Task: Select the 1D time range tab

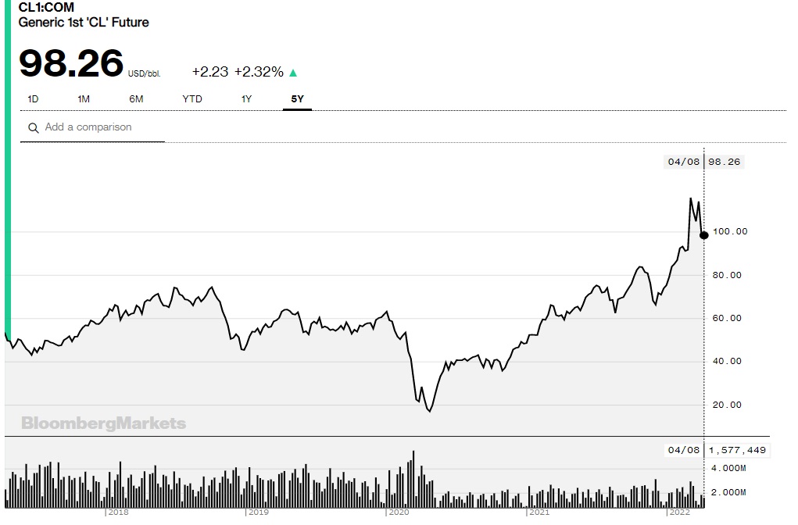Action: coord(33,99)
